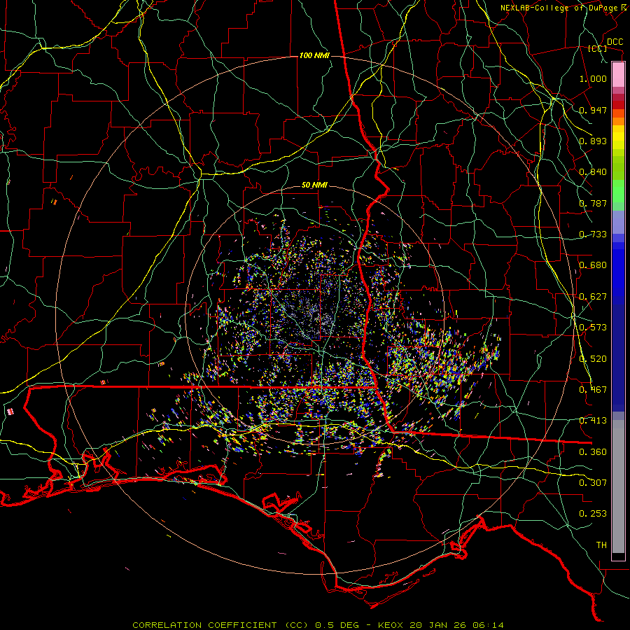630x630 pixels.
Task: Click the DCC label above the color scale
Action: (615, 42)
